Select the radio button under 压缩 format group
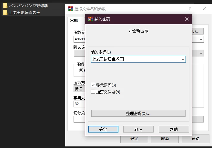 coord(81,70)
